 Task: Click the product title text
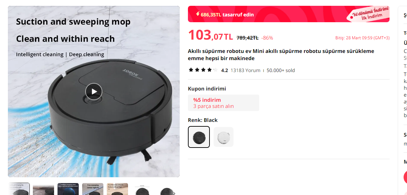pyautogui.click(x=281, y=55)
